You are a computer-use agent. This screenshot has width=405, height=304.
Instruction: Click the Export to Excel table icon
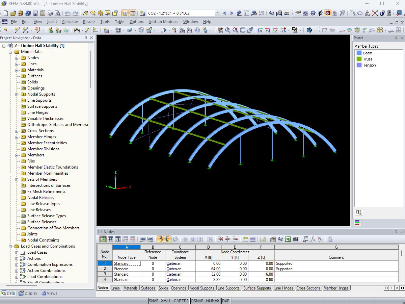click(x=288, y=239)
